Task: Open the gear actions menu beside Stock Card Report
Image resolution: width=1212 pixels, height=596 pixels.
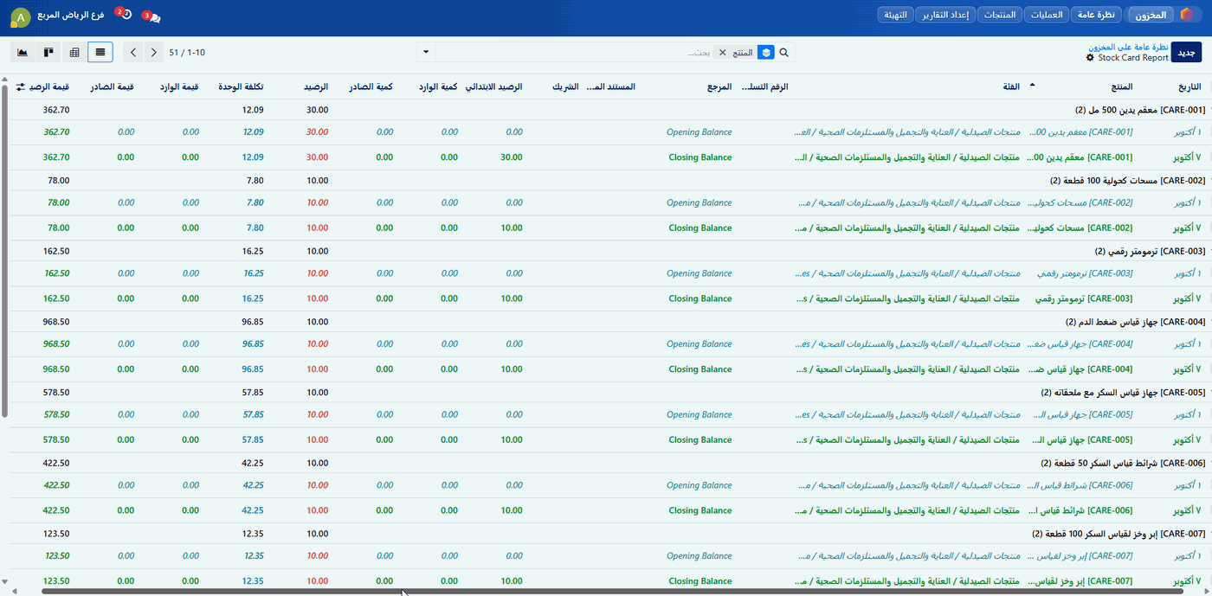Action: (x=1090, y=58)
